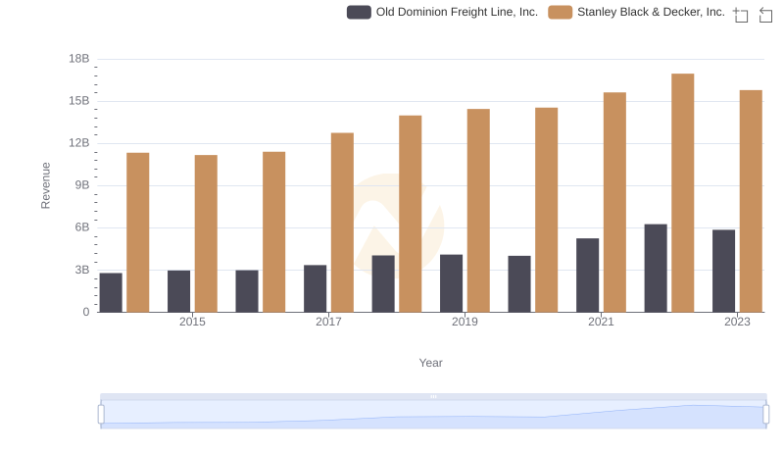Image resolution: width=784 pixels, height=452 pixels.
Task: Click the 'Year' x-axis title
Action: click(430, 363)
